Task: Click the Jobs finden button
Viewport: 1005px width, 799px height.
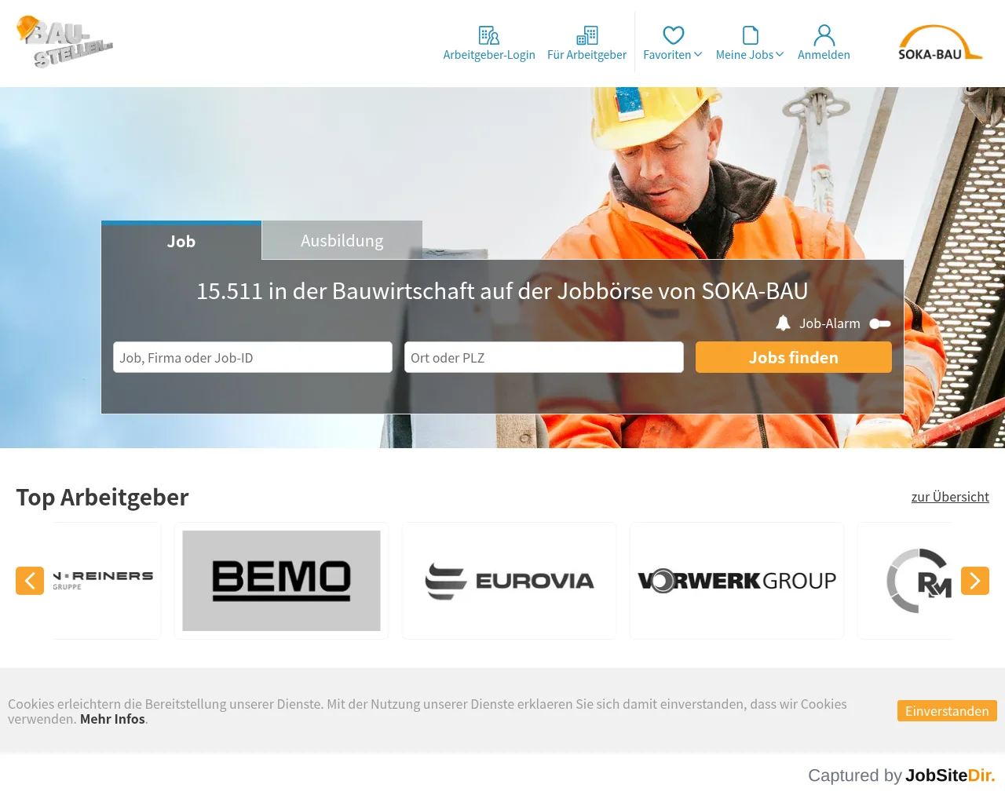Action: [794, 357]
